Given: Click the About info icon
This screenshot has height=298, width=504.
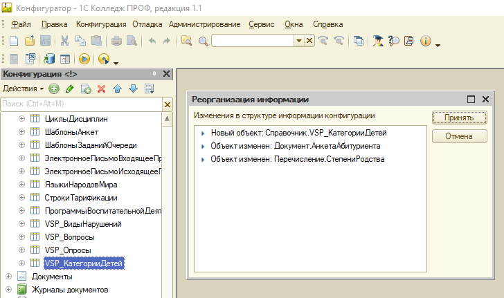Looking at the screenshot, I should [x=426, y=41].
